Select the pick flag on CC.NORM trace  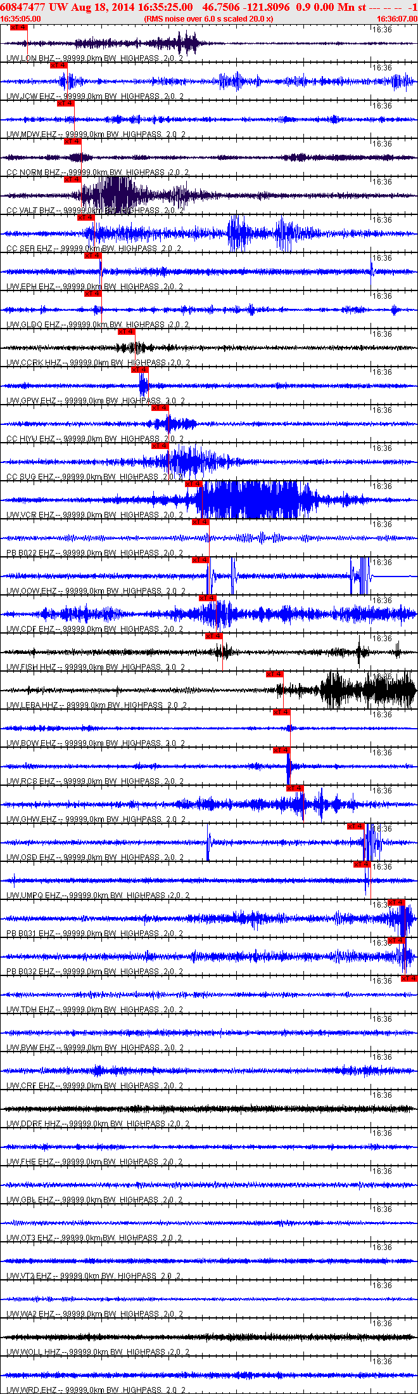[72, 141]
